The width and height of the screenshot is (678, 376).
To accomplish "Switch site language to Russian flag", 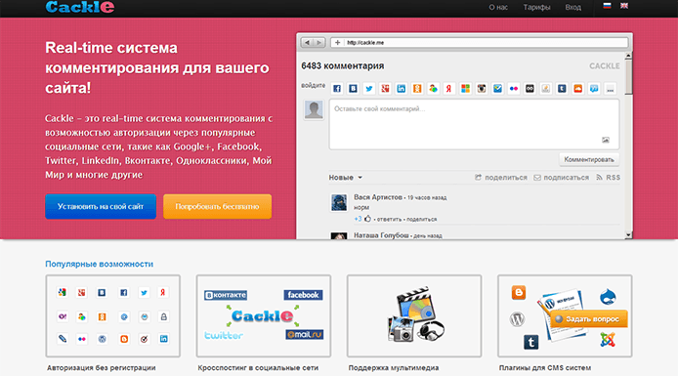I will [607, 6].
